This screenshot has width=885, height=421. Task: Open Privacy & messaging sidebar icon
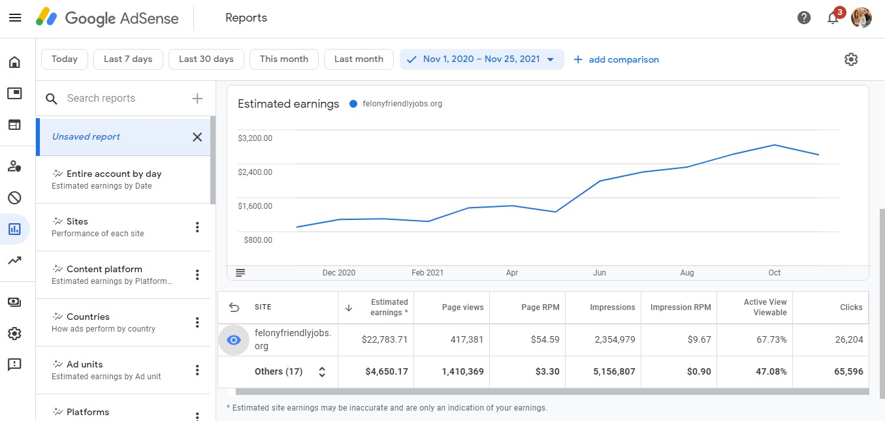click(x=14, y=166)
